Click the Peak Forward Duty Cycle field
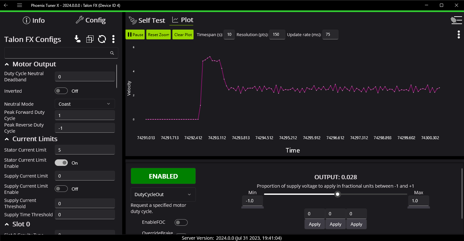Image resolution: width=464 pixels, height=241 pixels. click(x=85, y=115)
